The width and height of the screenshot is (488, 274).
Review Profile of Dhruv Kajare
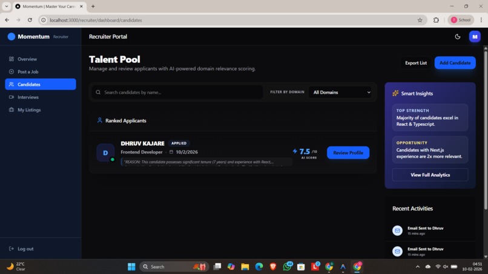[x=348, y=152]
